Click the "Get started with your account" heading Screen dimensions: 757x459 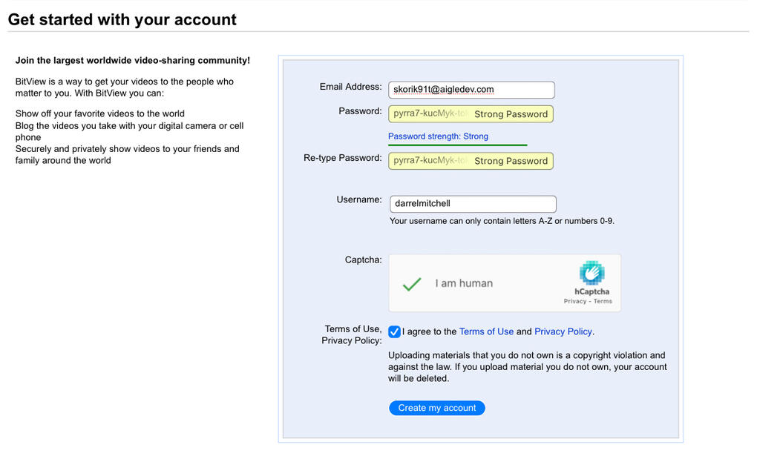pos(122,20)
